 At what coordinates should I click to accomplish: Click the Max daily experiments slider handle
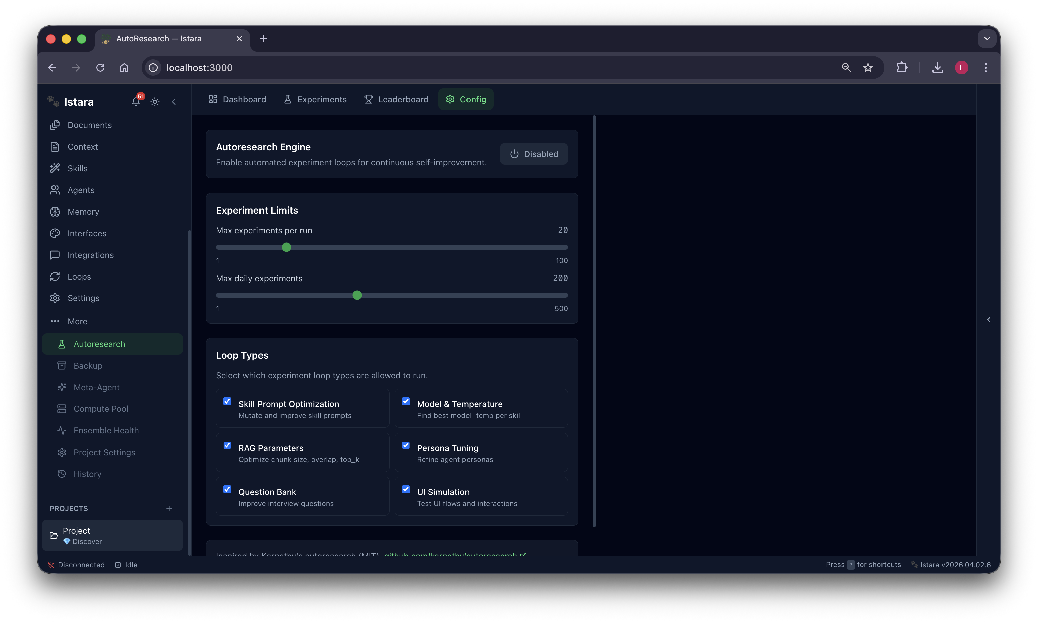pyautogui.click(x=357, y=295)
